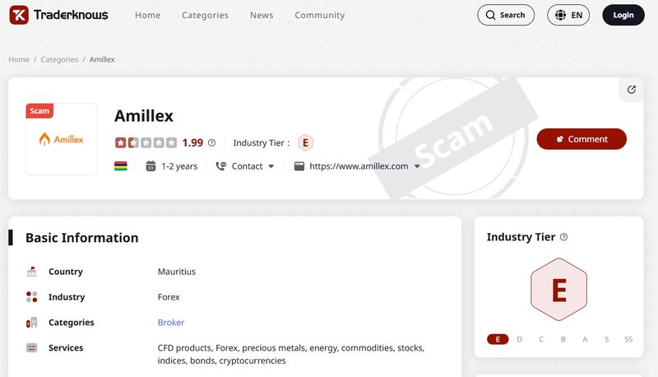Select the A tier label
This screenshot has width=658, height=377.
click(x=585, y=339)
